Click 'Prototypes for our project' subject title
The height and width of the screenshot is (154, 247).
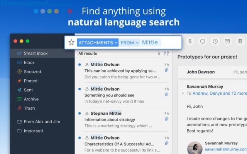(207, 57)
